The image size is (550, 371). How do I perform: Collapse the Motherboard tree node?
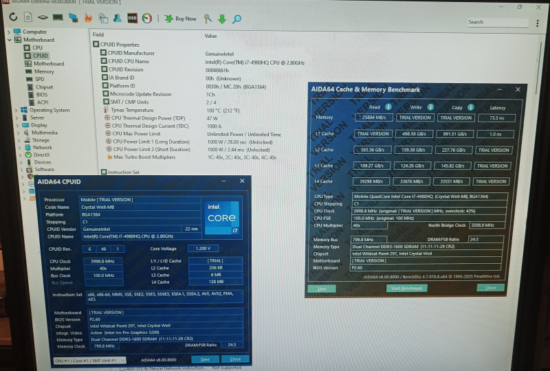10,40
